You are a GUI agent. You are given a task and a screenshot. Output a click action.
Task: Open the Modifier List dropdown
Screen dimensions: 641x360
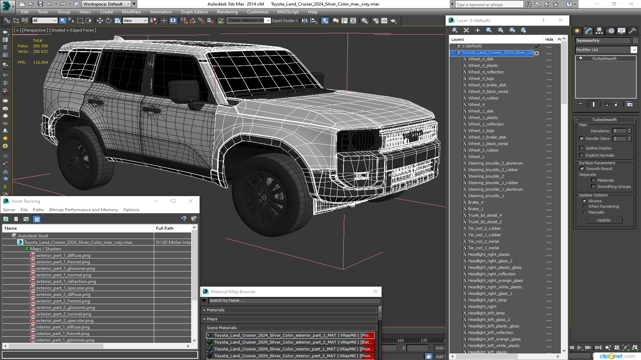click(606, 50)
